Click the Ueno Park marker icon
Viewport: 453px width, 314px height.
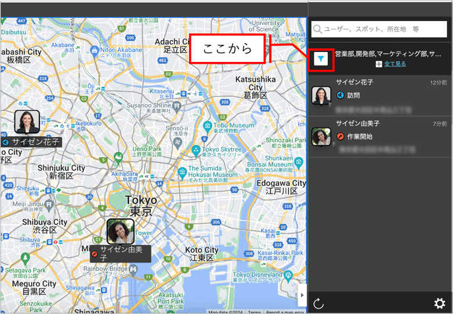pos(119,158)
